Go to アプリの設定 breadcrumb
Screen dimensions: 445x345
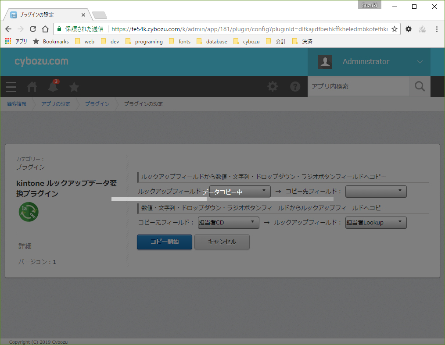(x=56, y=104)
